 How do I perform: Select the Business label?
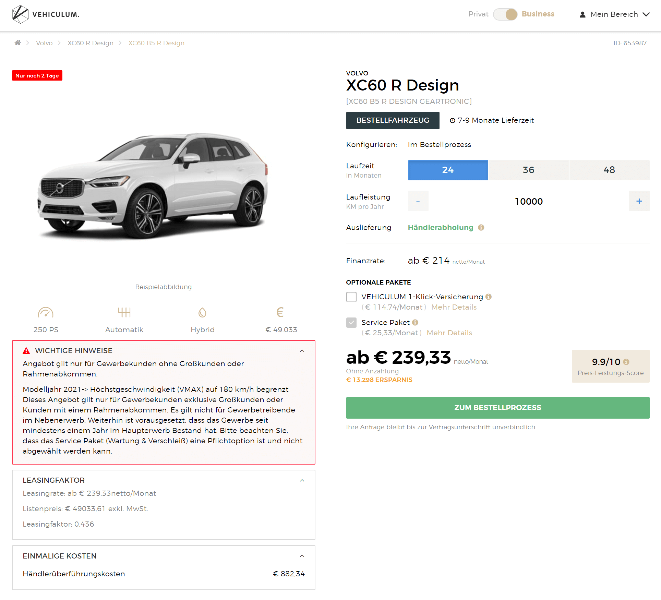click(x=538, y=14)
